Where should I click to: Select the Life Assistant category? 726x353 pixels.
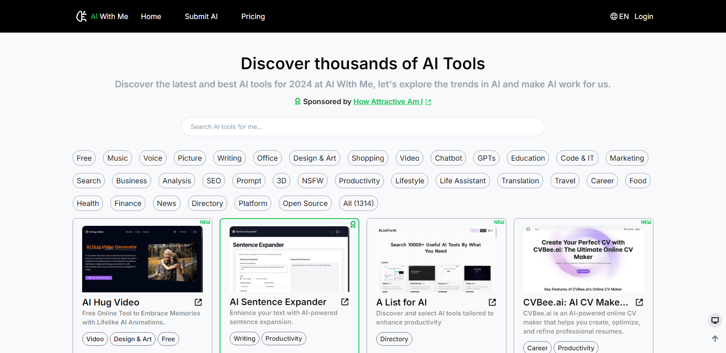pos(463,181)
